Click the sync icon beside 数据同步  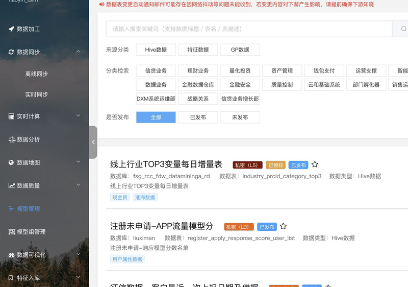point(11,52)
